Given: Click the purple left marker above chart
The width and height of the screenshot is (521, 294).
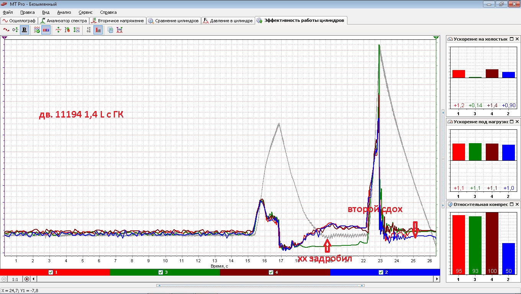Looking at the screenshot, I should 4,38.
